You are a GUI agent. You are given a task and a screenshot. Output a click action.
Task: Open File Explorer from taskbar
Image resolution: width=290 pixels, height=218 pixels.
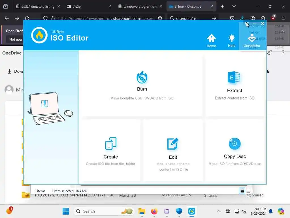[142, 211]
